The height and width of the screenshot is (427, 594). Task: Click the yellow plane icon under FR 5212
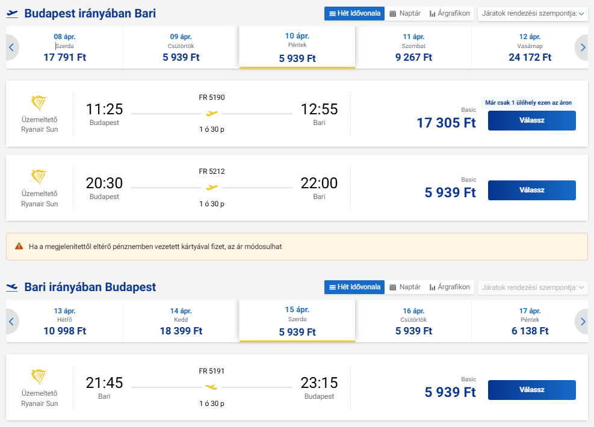pos(211,188)
